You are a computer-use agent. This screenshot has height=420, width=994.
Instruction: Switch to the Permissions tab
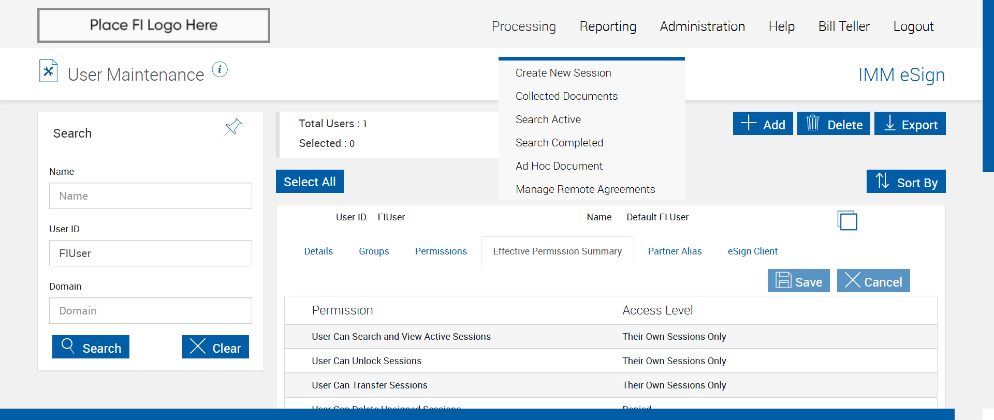click(x=441, y=251)
